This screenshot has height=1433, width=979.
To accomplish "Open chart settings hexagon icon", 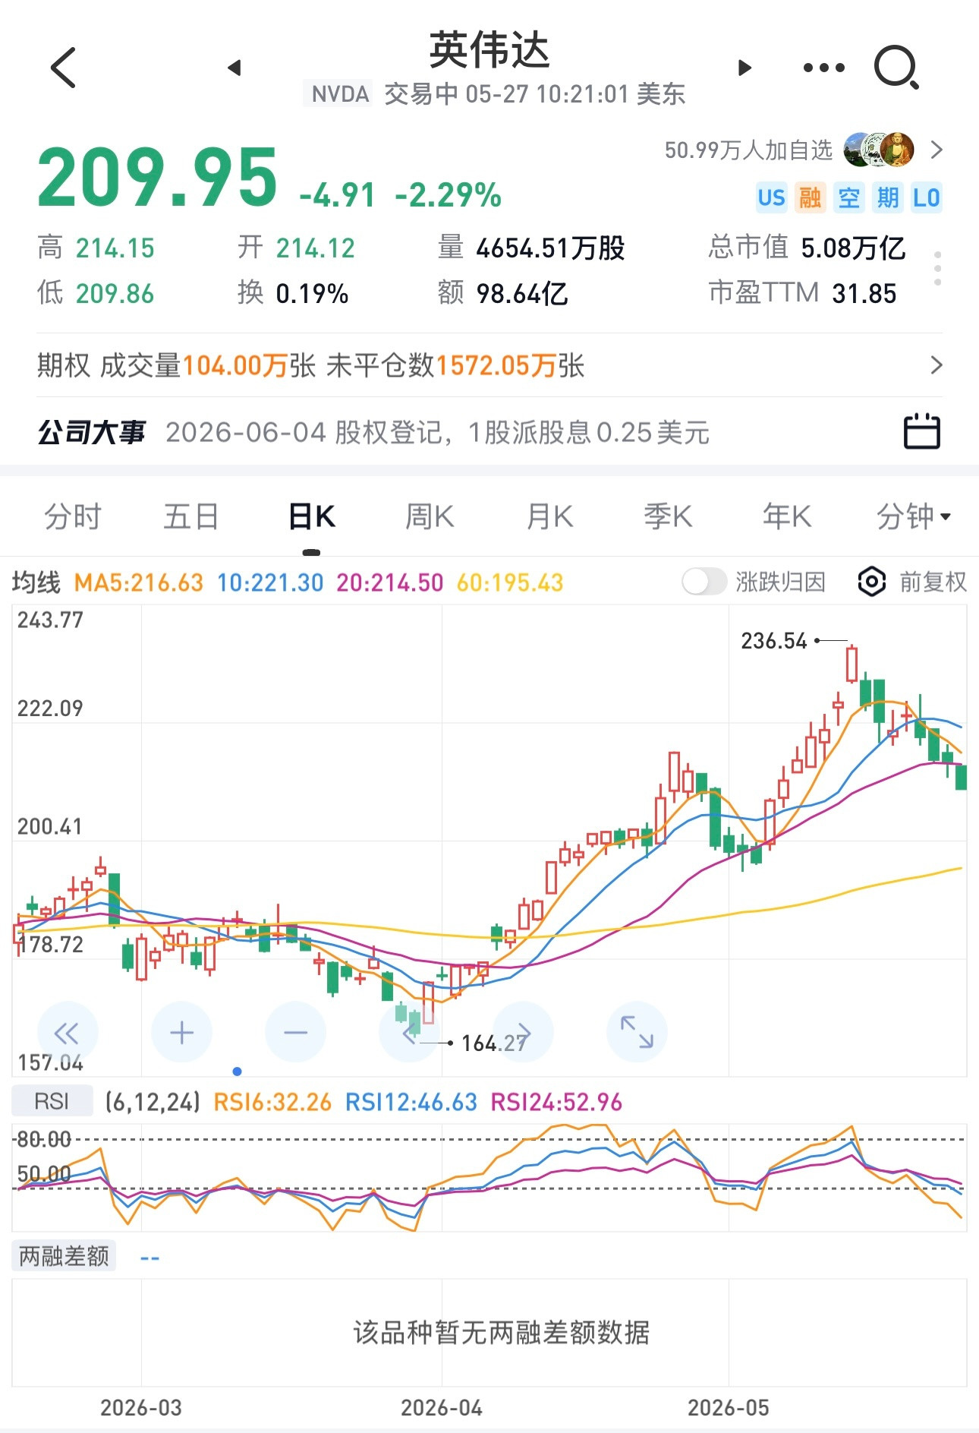I will pyautogui.click(x=871, y=582).
